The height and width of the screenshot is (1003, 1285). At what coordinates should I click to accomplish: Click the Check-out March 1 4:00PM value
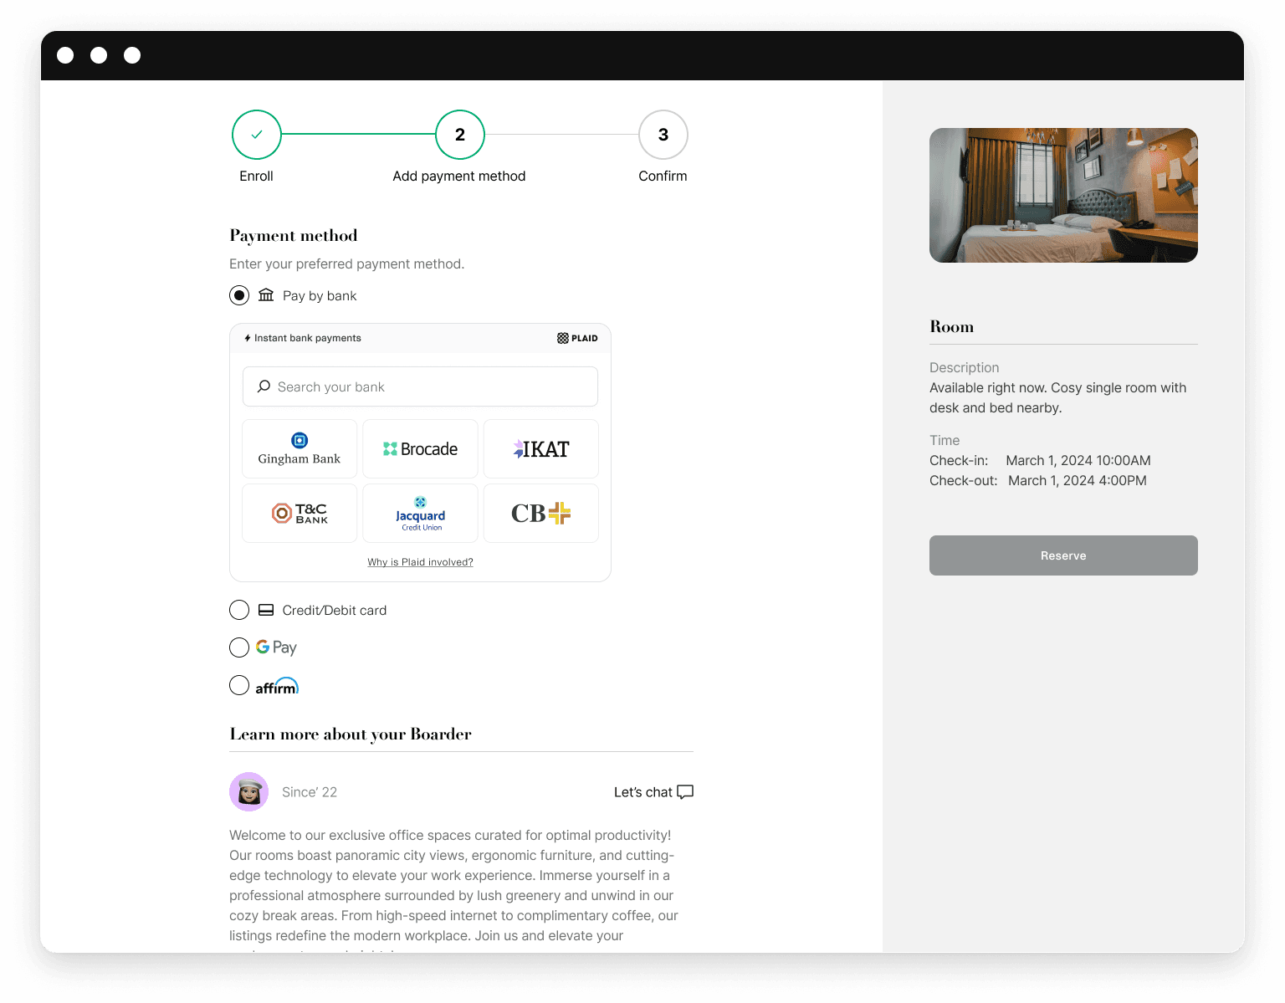pyautogui.click(x=1078, y=480)
